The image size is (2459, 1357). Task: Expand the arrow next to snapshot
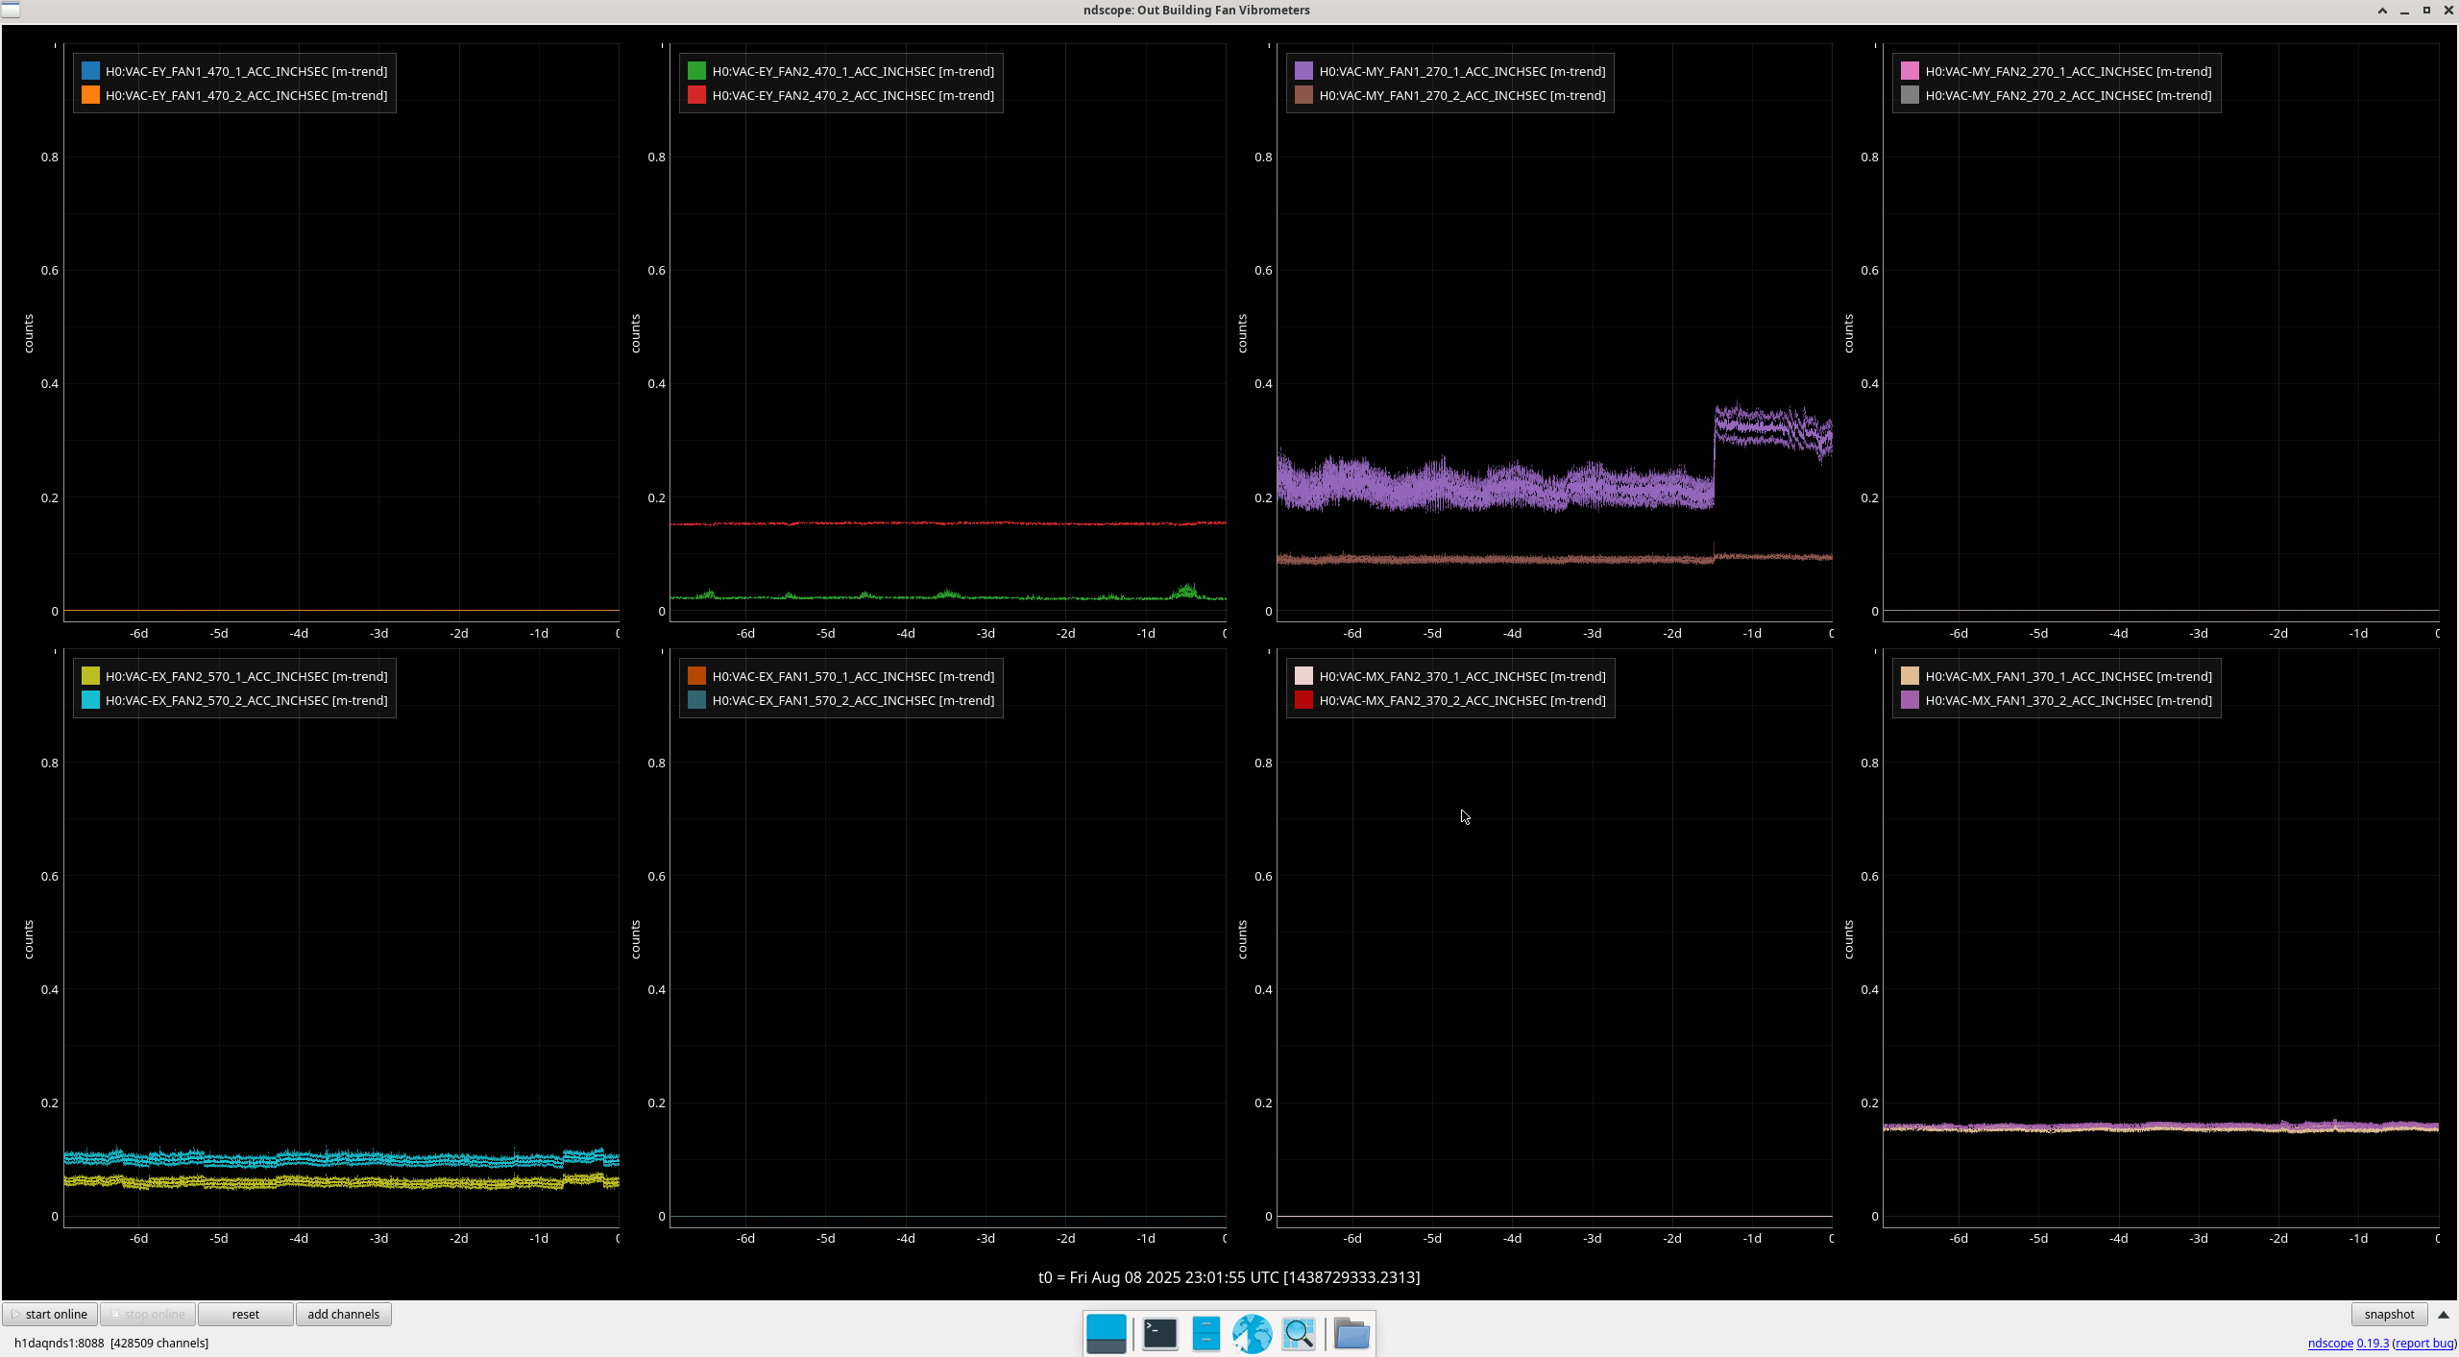click(x=2444, y=1315)
